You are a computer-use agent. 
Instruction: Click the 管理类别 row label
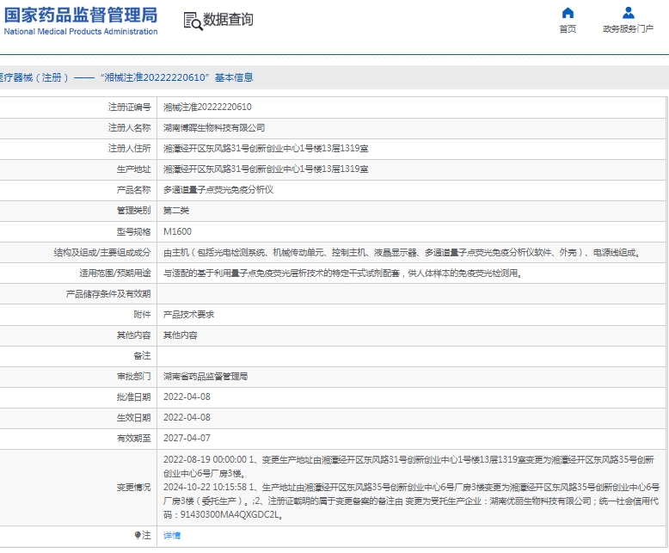pyautogui.click(x=133, y=211)
